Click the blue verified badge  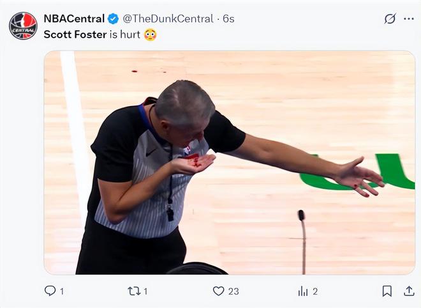(113, 19)
